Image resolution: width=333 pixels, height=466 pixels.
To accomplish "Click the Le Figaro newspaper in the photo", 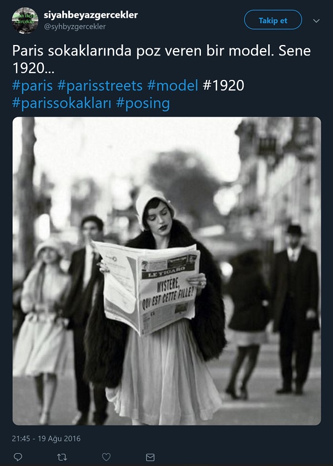I will point(147,287).
